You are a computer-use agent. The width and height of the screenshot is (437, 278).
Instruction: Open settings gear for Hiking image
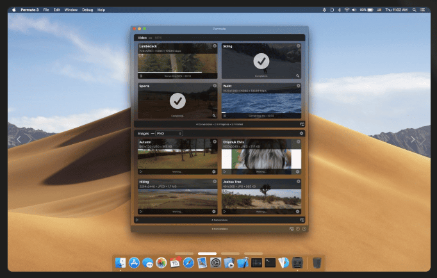point(214,211)
